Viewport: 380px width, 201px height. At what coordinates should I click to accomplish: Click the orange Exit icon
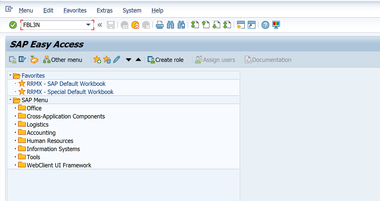point(135,25)
